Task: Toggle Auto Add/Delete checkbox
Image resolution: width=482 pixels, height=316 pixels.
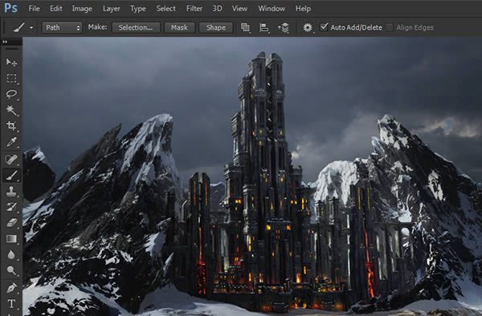Action: pyautogui.click(x=324, y=27)
